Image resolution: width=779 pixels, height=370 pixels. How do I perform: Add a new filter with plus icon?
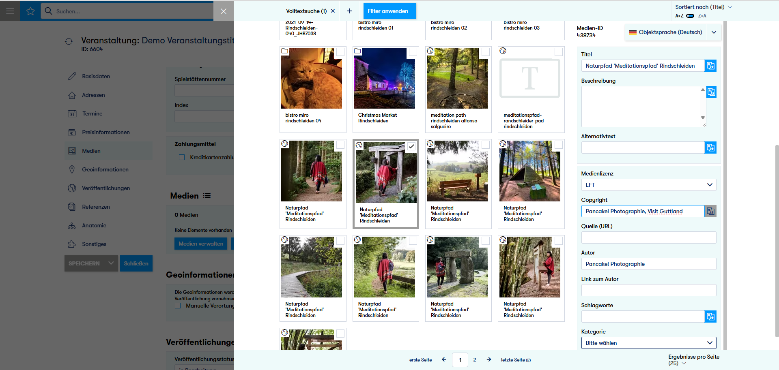coord(349,11)
